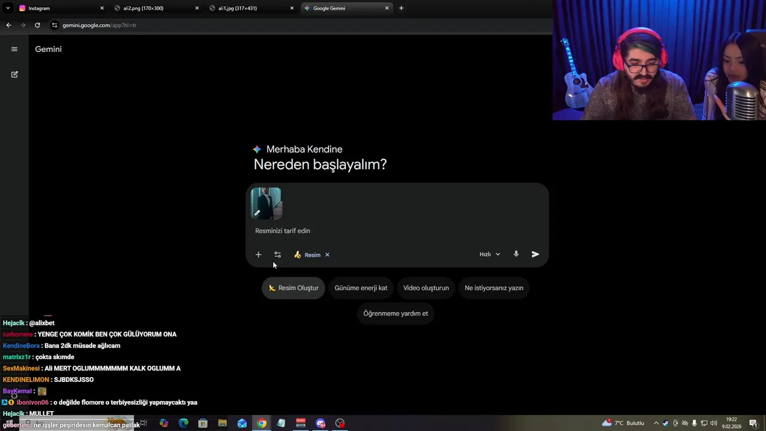Reload the current page

(37, 25)
